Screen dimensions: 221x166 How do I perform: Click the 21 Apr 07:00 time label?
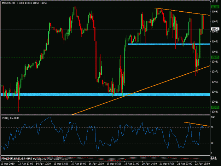tap(167, 164)
